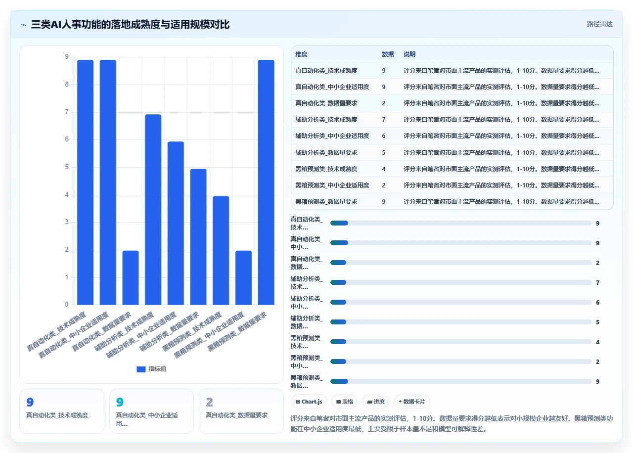
Task: Click the chart title 三类AI人事功能的落地成熟度与适用规模对比
Action: pyautogui.click(x=130, y=24)
